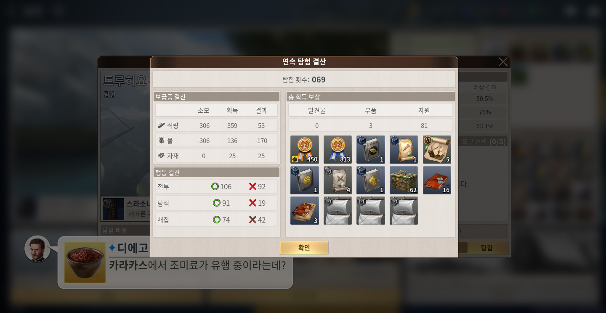Select the blue-ribbon anchor medal showing 813
Image resolution: width=606 pixels, height=313 pixels.
tap(338, 149)
